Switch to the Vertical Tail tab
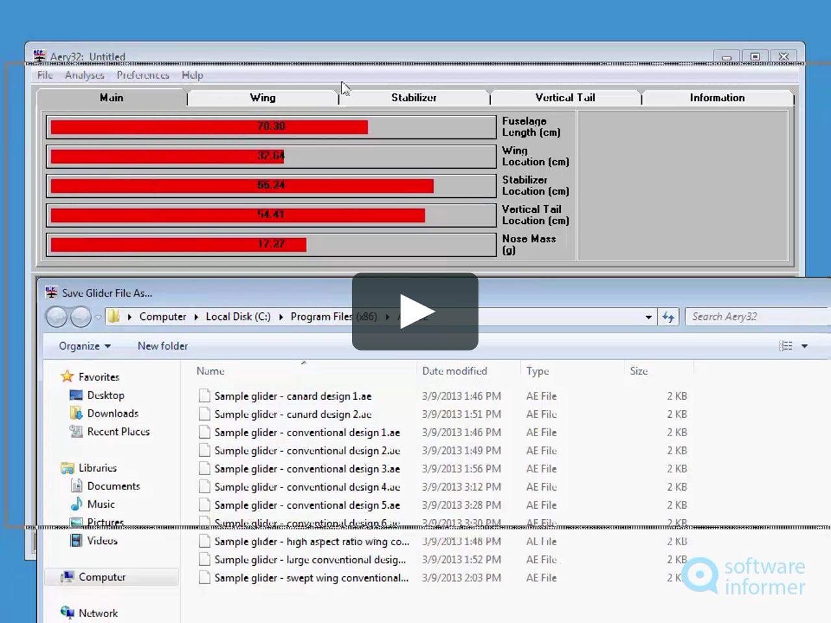Viewport: 831px width, 623px height. tap(565, 97)
